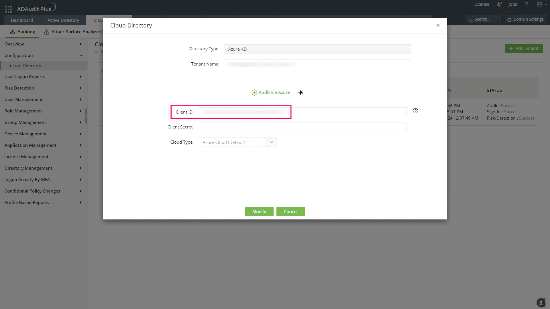
Task: Click the Modify button
Action: pos(259,211)
